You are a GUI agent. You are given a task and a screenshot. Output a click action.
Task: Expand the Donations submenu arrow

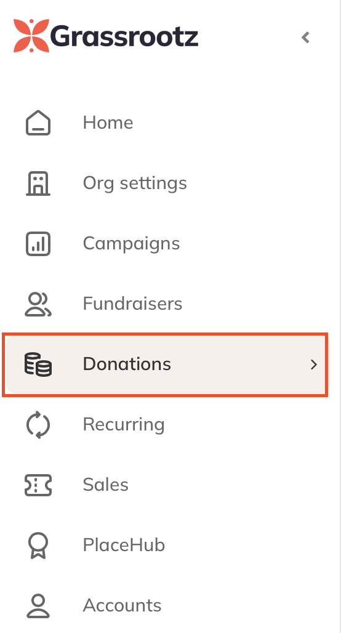coord(313,365)
